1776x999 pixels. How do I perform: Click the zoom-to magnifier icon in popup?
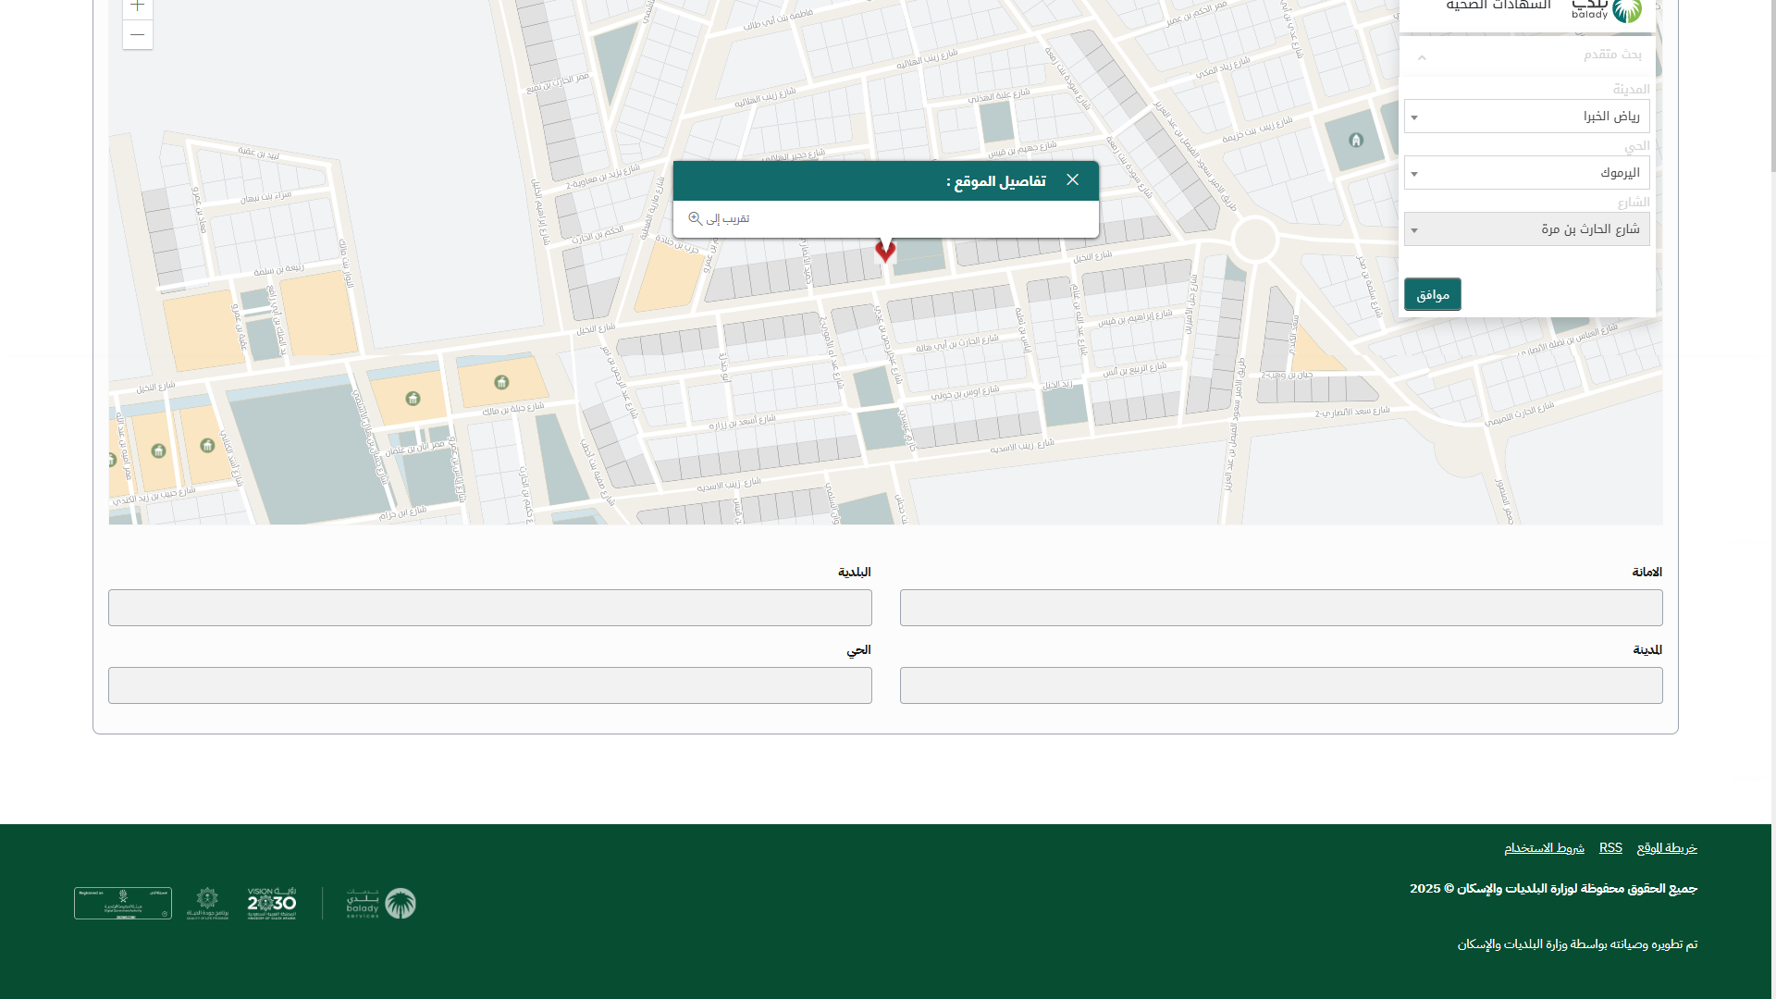tap(695, 218)
